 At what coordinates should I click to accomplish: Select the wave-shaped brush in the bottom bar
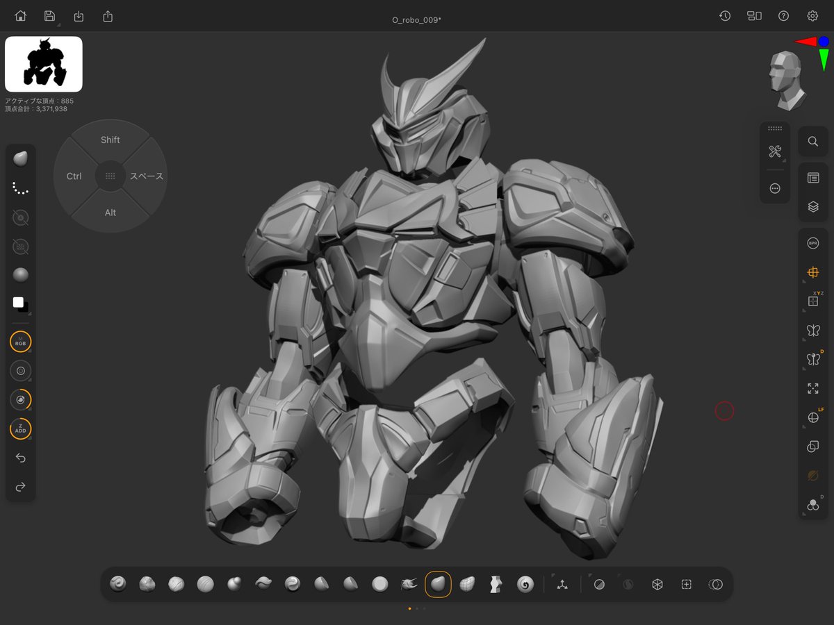coord(263,585)
